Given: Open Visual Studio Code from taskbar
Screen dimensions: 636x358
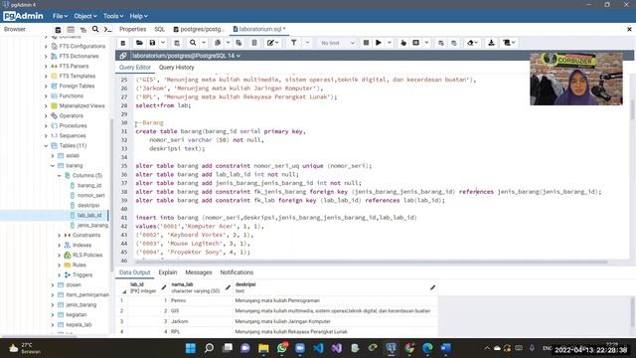Looking at the screenshot, I should click(318, 348).
